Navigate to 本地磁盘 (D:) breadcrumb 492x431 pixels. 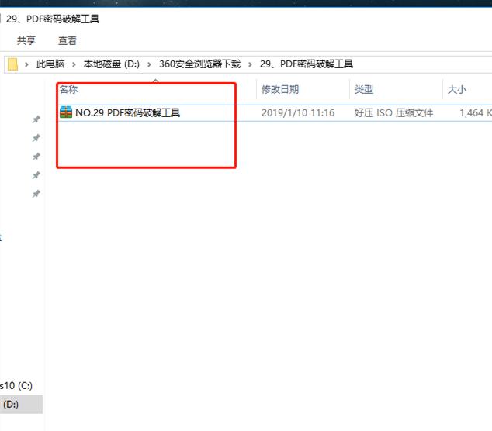pyautogui.click(x=112, y=64)
